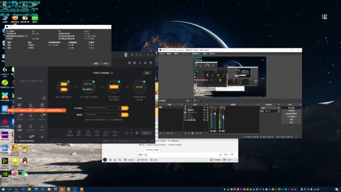Image resolution: width=341 pixels, height=192 pixels.
Task: Open source properties gear in OBS sources panel
Action: (x=193, y=134)
